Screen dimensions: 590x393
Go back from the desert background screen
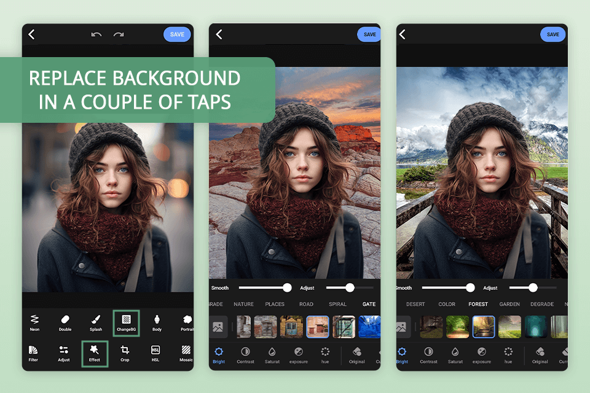tap(219, 34)
